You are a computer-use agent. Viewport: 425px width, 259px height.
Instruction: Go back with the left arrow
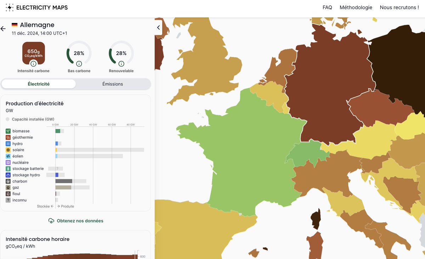pyautogui.click(x=3, y=29)
